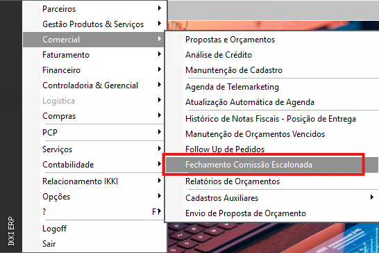Click Logoff in main menu
This screenshot has width=379, height=253.
pyautogui.click(x=94, y=229)
